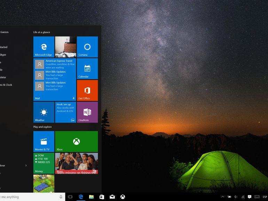Click the Cortana search box

click(x=28, y=197)
